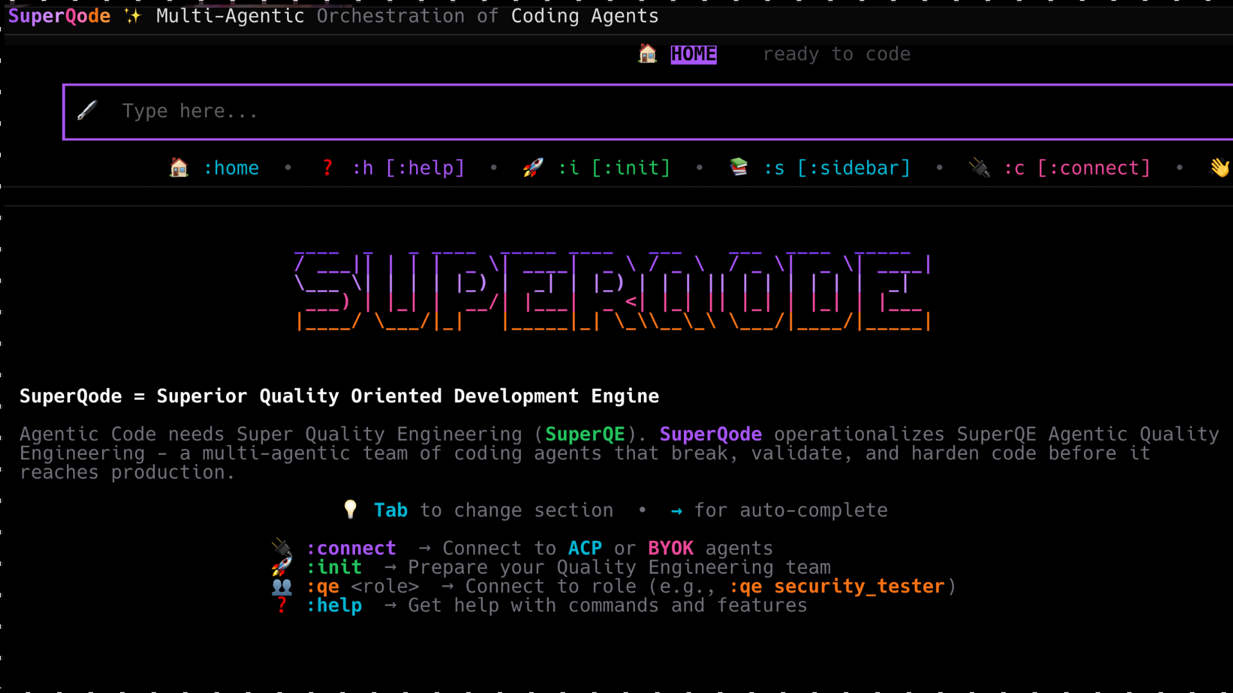Viewport: 1233px width, 693px height.
Task: Click the :help command link
Action: pyautogui.click(x=335, y=604)
